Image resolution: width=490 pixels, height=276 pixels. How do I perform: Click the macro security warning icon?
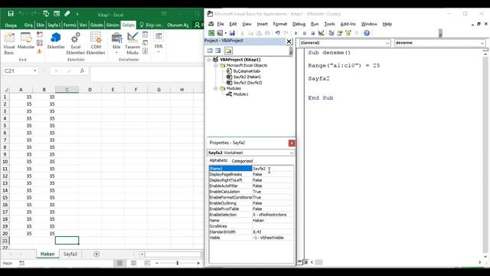[x=40, y=51]
